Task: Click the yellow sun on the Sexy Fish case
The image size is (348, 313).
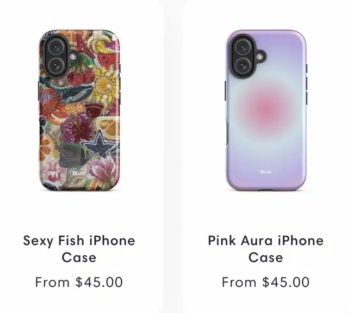Action: click(104, 84)
